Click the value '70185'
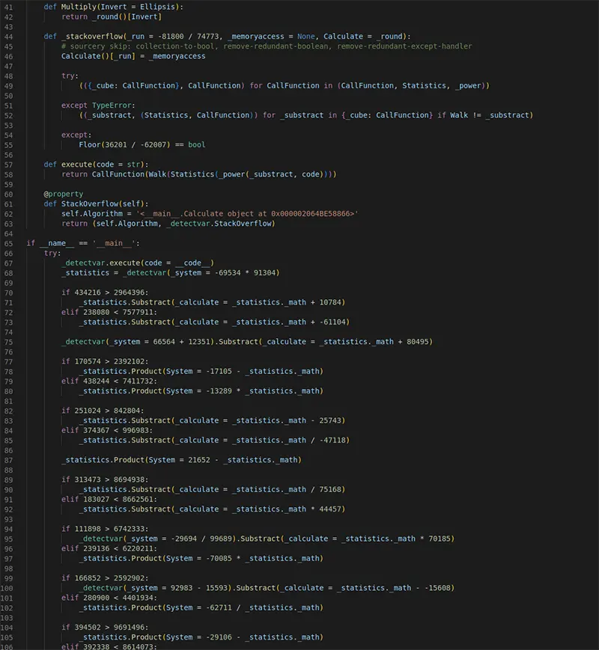Viewport: 599px width, 650px height. coord(440,539)
